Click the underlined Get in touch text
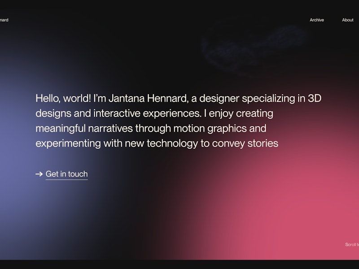Screen dimensions: 359x269 tap(67, 174)
